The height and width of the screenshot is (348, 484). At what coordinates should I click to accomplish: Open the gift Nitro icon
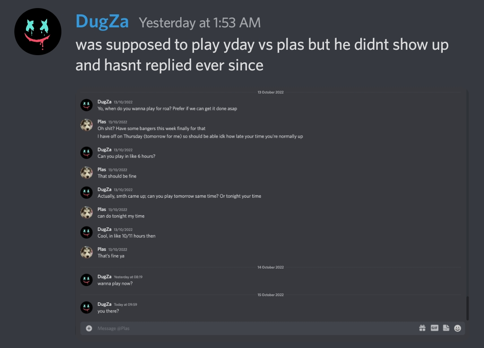click(422, 328)
